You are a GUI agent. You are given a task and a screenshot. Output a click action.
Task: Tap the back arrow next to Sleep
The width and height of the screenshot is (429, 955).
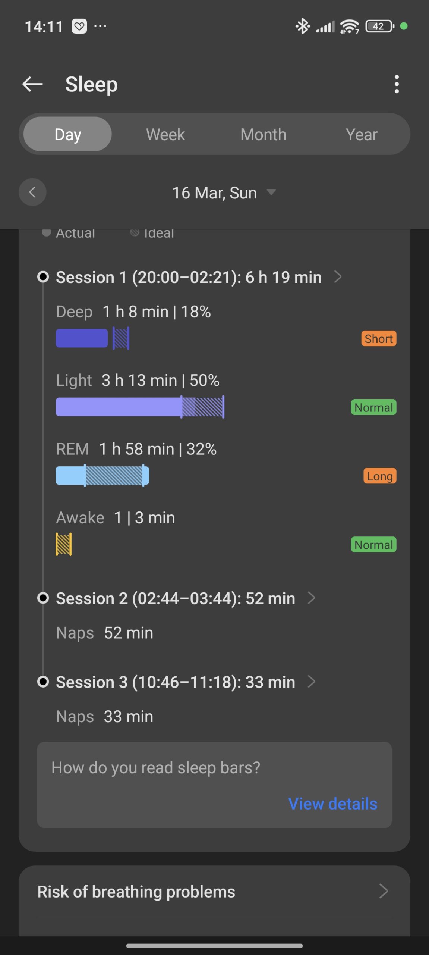(x=32, y=84)
